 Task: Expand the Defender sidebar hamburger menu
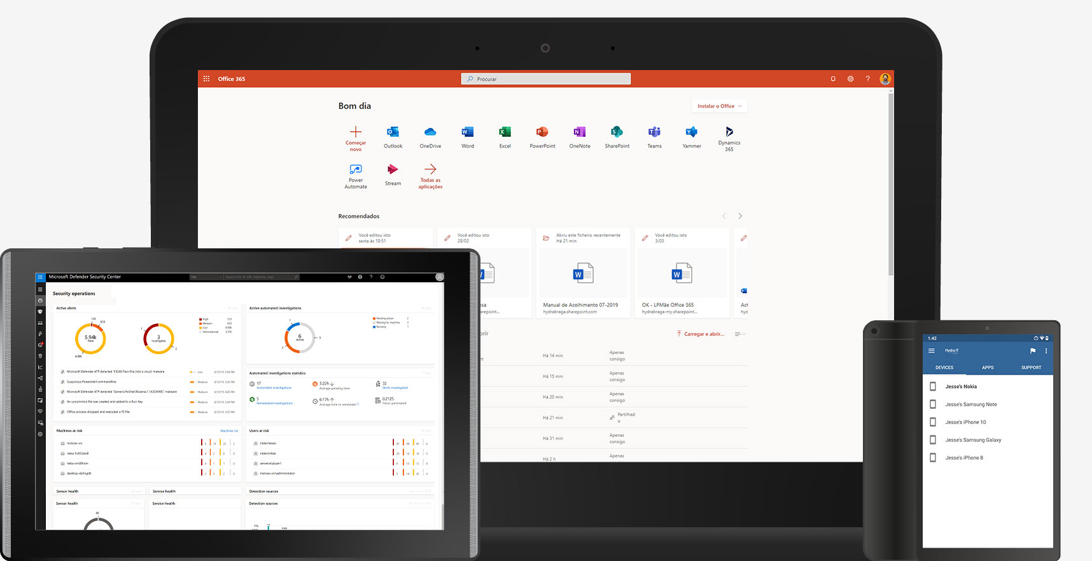[x=40, y=290]
